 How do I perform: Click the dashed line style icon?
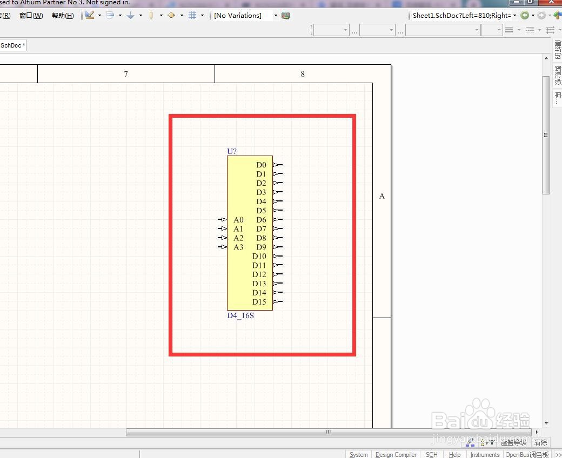pos(530,30)
